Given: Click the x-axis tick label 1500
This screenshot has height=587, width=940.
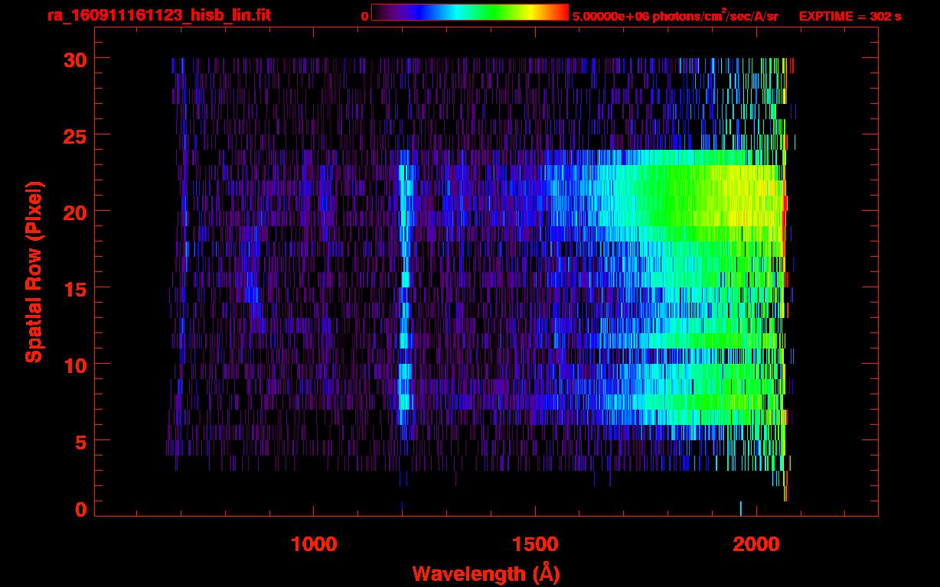Looking at the screenshot, I should click(x=536, y=544).
